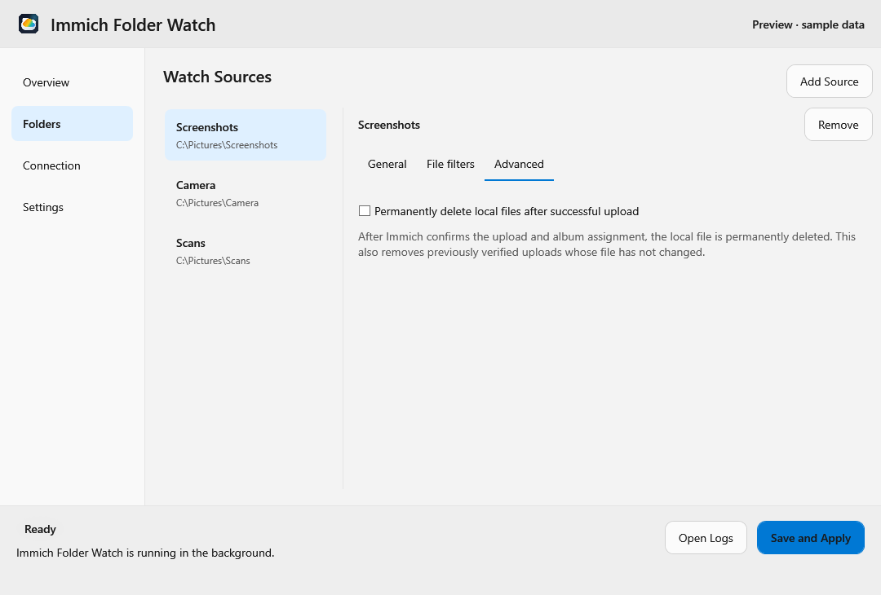Click the Immich Folder Watch app logo
The width and height of the screenshot is (881, 595).
[29, 24]
